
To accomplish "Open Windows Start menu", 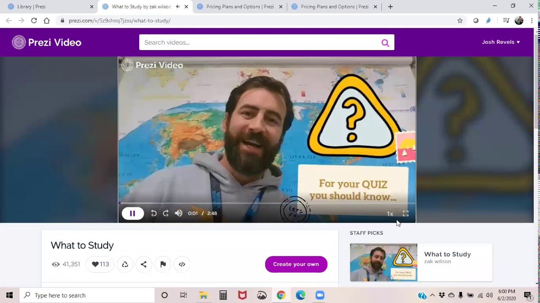I will click(10, 295).
